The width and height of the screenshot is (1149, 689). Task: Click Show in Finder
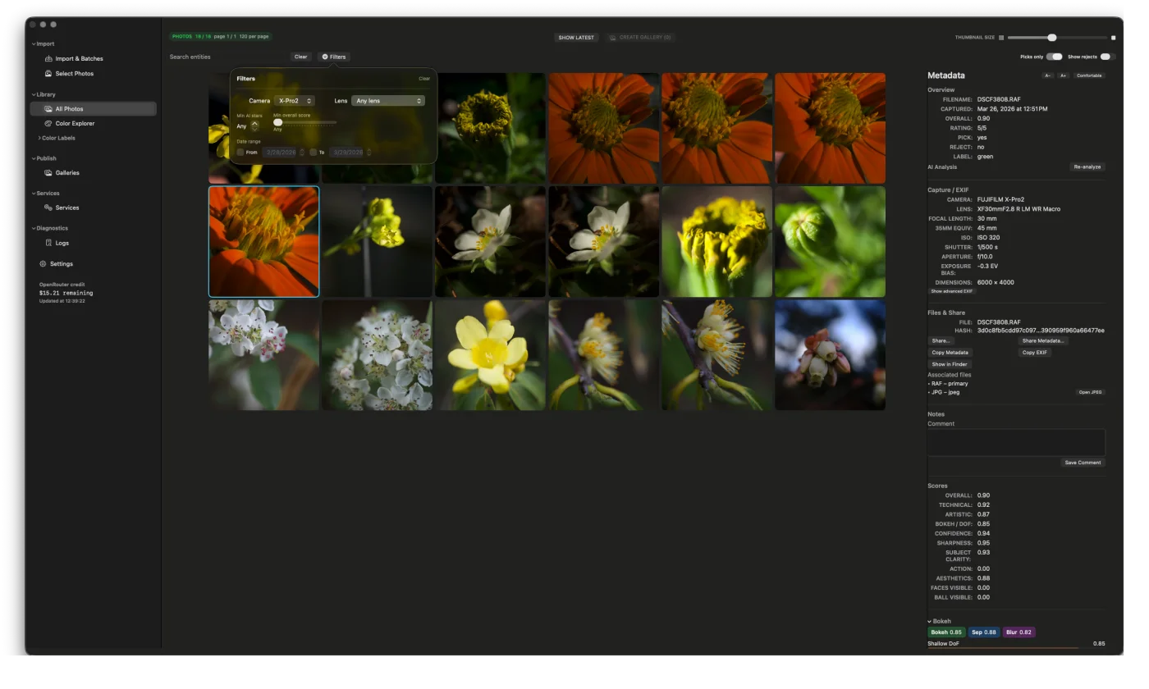click(949, 364)
